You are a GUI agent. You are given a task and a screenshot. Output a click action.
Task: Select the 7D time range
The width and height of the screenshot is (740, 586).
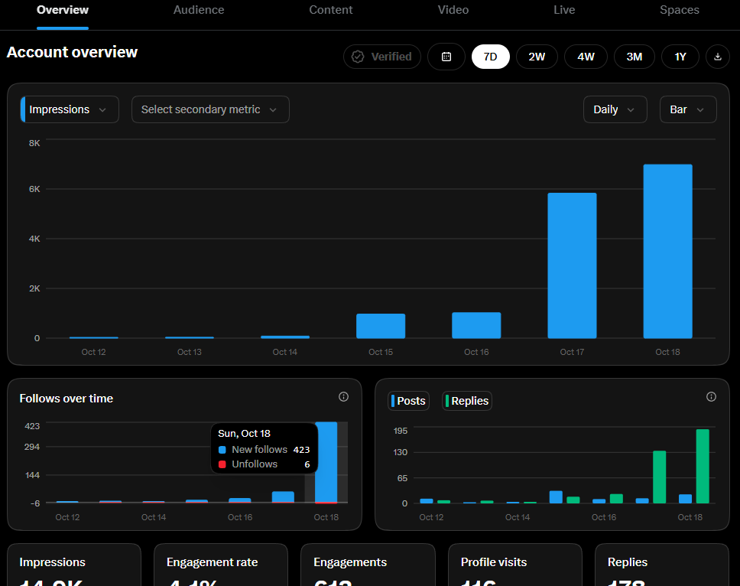(490, 57)
